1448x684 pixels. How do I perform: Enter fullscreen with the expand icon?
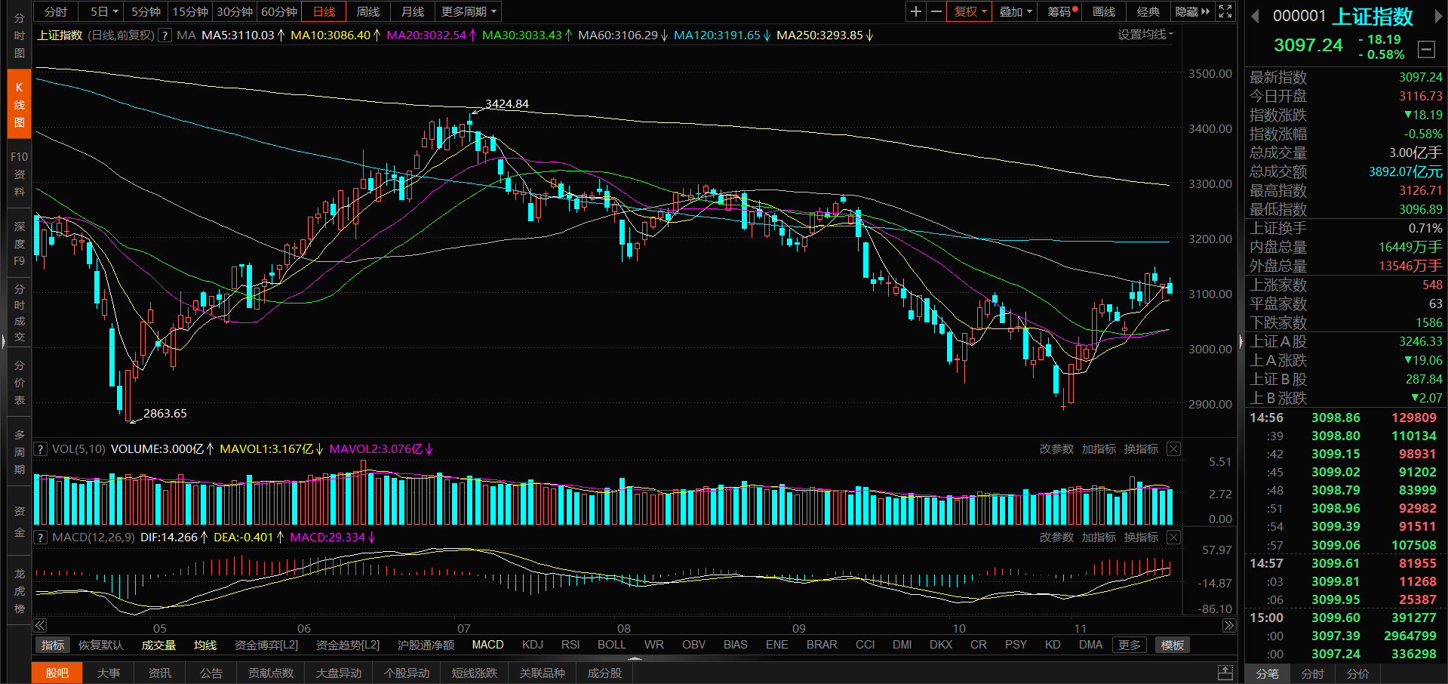[x=1225, y=11]
